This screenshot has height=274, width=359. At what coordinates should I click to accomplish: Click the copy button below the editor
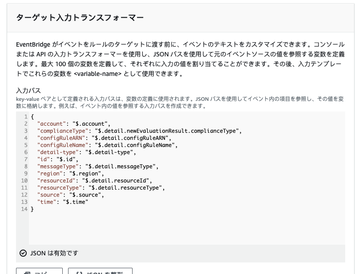click(39, 271)
